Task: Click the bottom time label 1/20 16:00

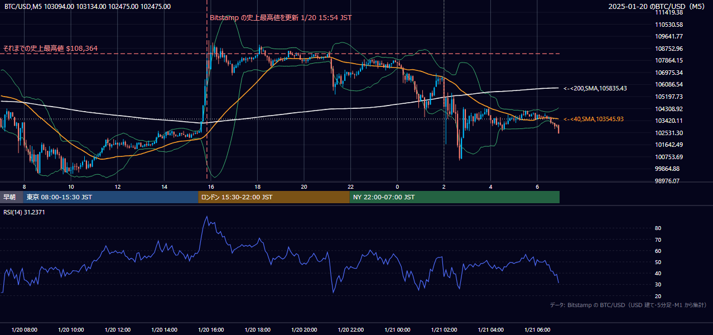Action: [x=210, y=330]
